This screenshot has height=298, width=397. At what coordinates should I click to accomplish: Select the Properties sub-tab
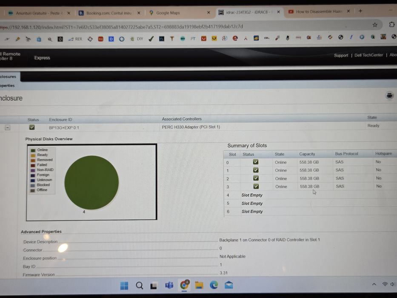7,86
